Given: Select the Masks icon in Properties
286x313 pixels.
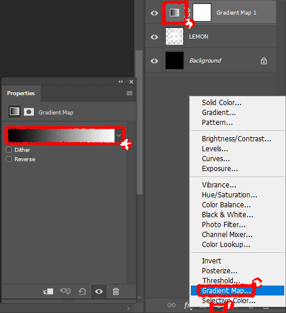Looking at the screenshot, I should (x=29, y=112).
